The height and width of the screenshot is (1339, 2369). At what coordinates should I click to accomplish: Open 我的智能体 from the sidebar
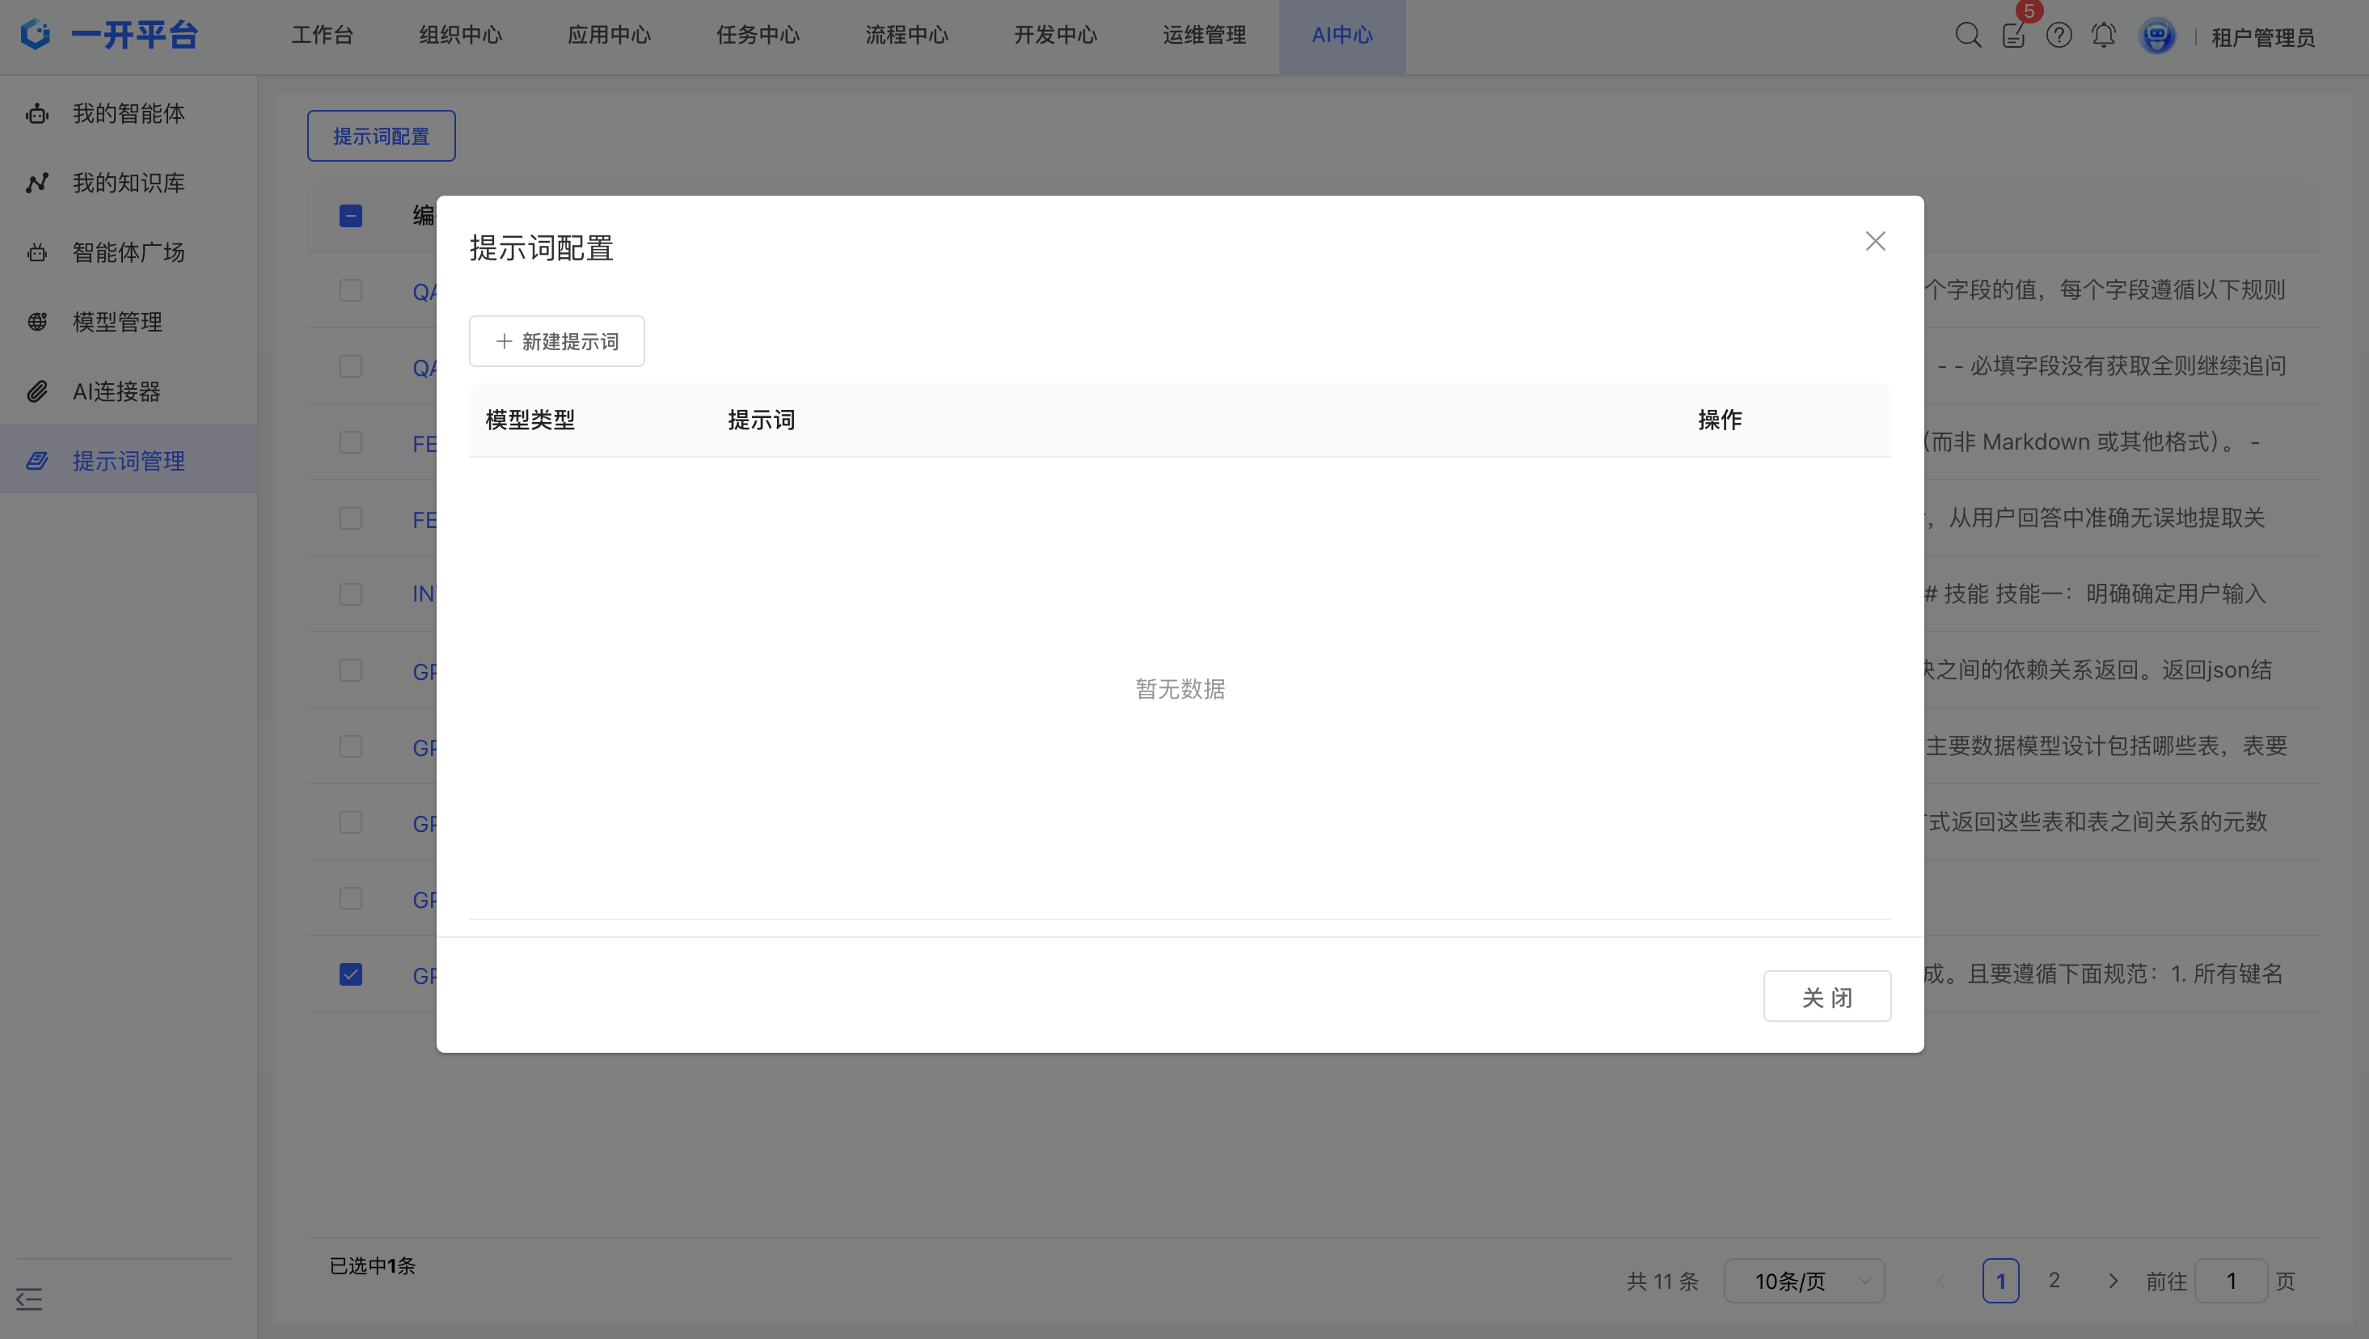[128, 113]
